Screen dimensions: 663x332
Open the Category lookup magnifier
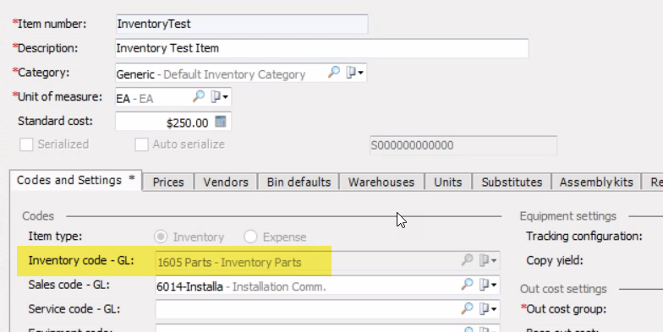pyautogui.click(x=334, y=73)
